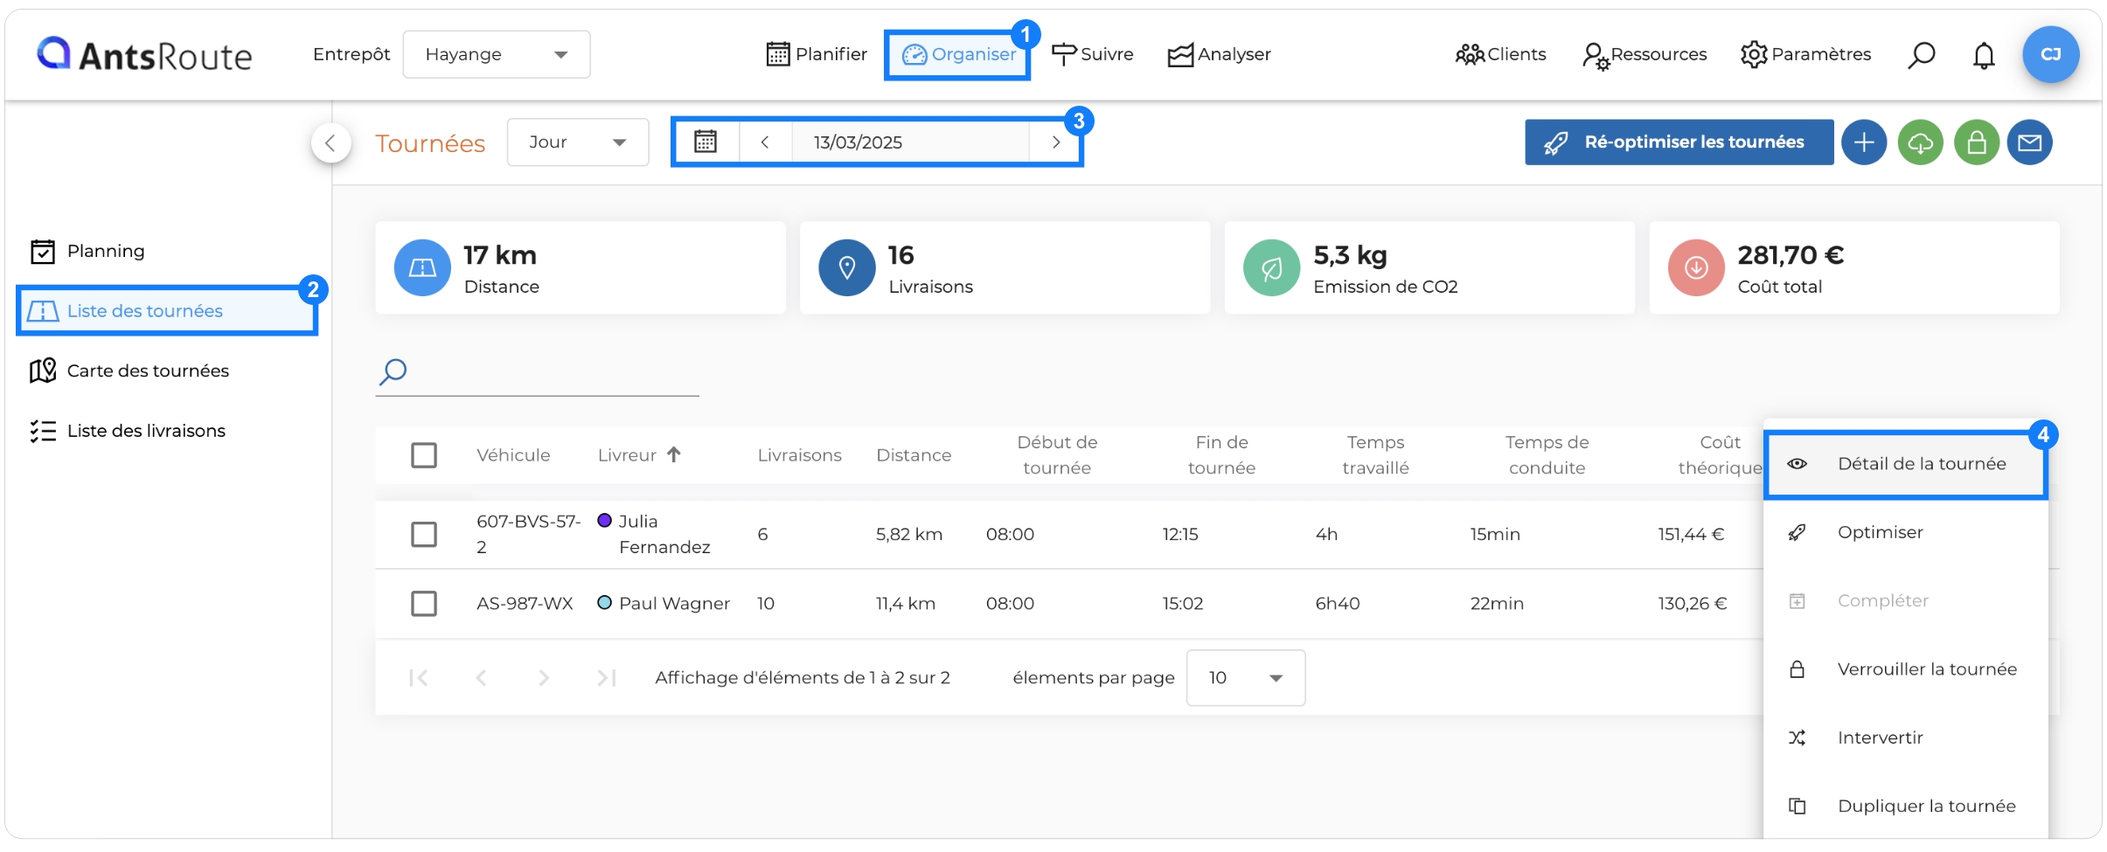2107x852 pixels.
Task: Click the purple Julia Fernandez color dot
Action: 604,520
